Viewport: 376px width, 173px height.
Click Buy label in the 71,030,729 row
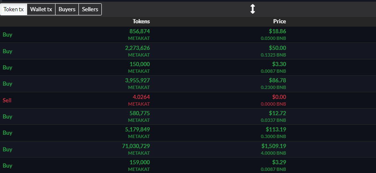tap(8, 149)
